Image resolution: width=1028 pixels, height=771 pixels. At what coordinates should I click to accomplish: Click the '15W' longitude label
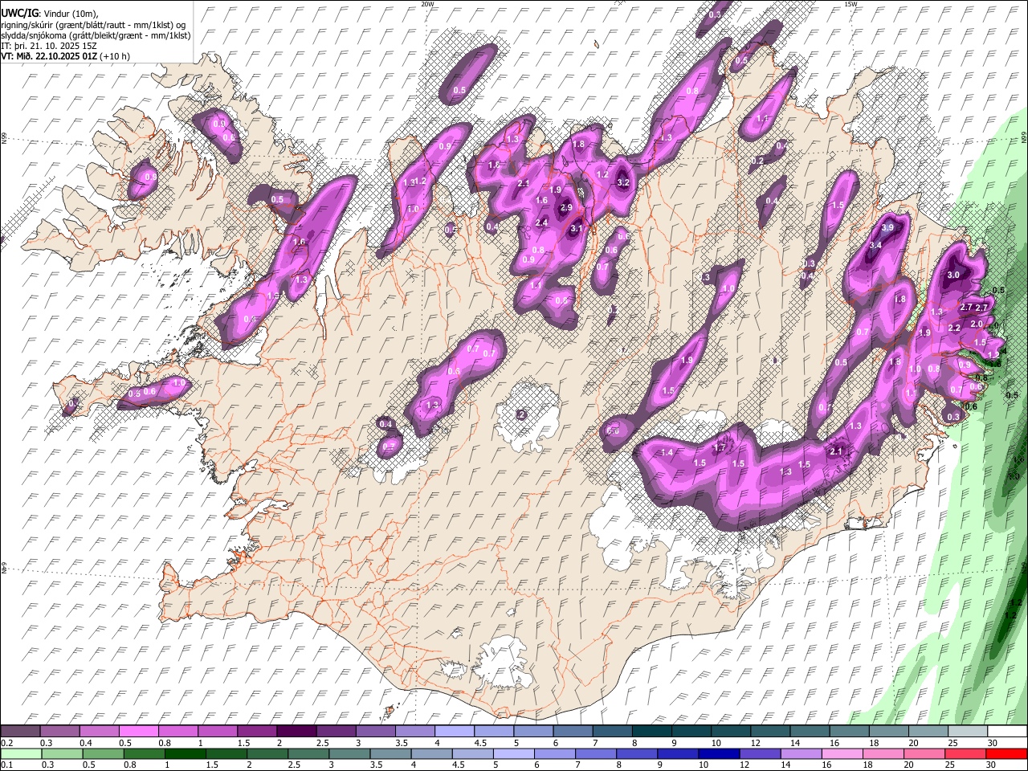coord(851,4)
